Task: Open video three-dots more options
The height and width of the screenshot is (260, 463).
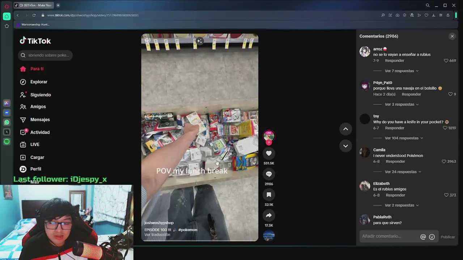Action: pyautogui.click(x=251, y=40)
